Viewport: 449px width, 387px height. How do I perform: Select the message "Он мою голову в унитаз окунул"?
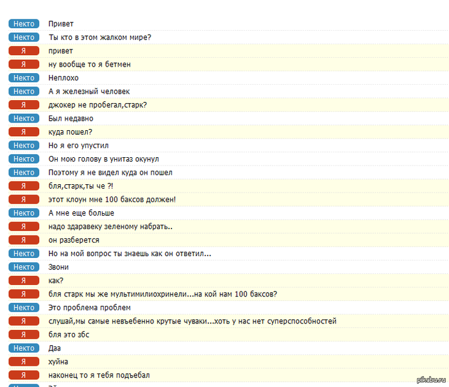coord(103,159)
